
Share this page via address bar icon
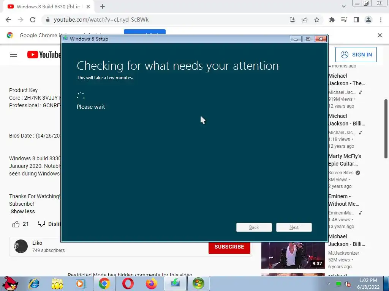305,20
